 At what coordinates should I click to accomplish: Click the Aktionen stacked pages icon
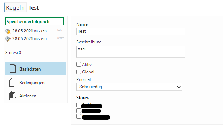pos(13,95)
